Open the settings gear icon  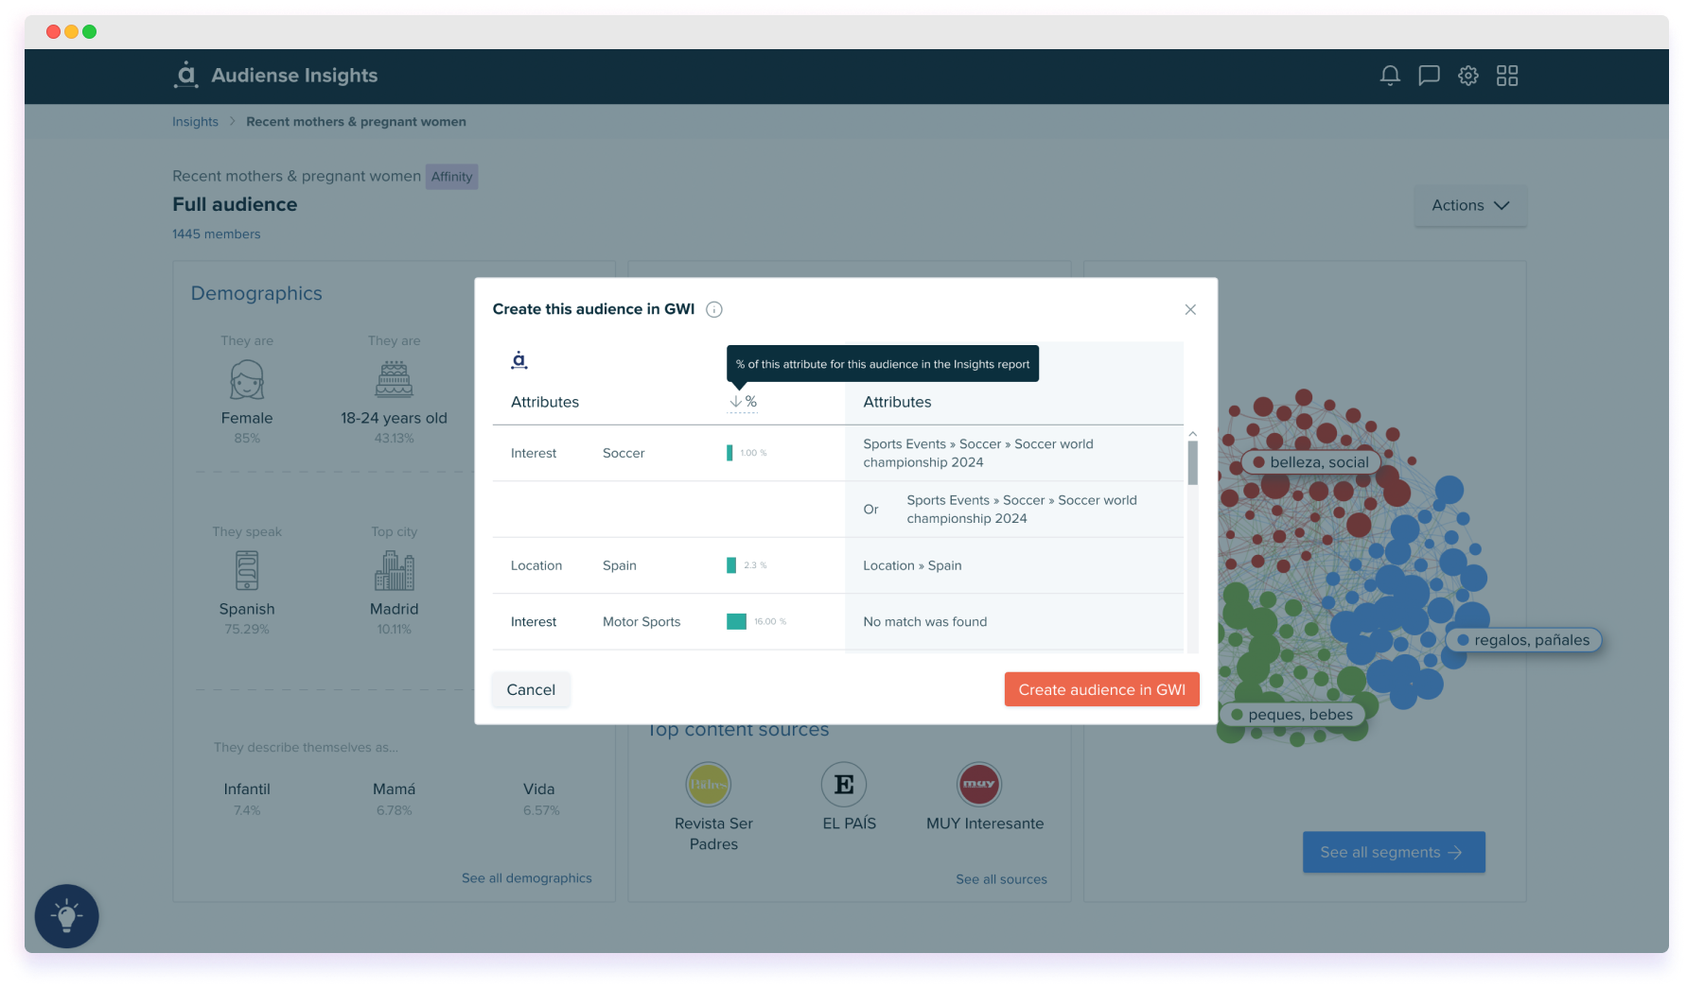tap(1468, 76)
